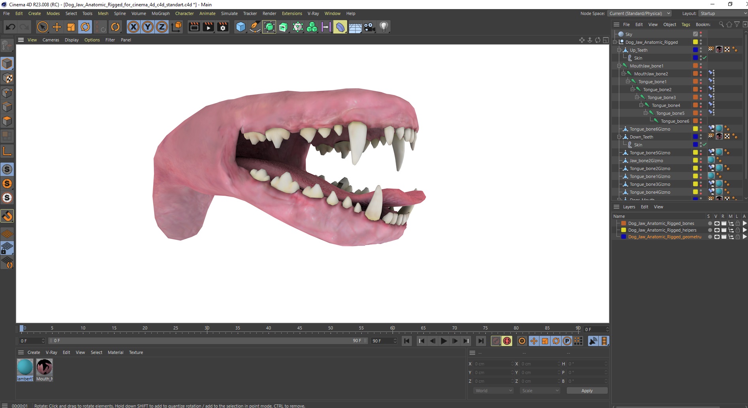Activate the Move tool

[x=57, y=27]
